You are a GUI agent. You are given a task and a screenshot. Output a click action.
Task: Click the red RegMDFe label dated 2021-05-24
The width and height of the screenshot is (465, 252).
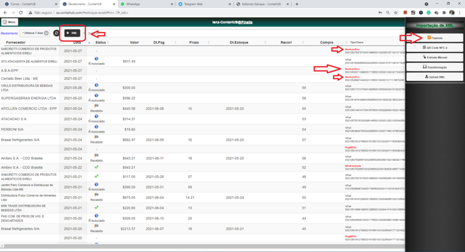(350, 147)
